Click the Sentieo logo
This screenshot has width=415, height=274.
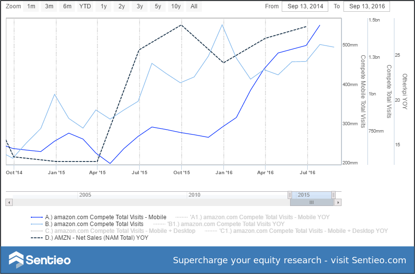pyautogui.click(x=40, y=260)
